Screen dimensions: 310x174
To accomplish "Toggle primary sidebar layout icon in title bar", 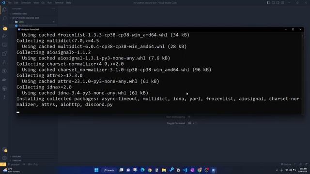I will point(268,2).
